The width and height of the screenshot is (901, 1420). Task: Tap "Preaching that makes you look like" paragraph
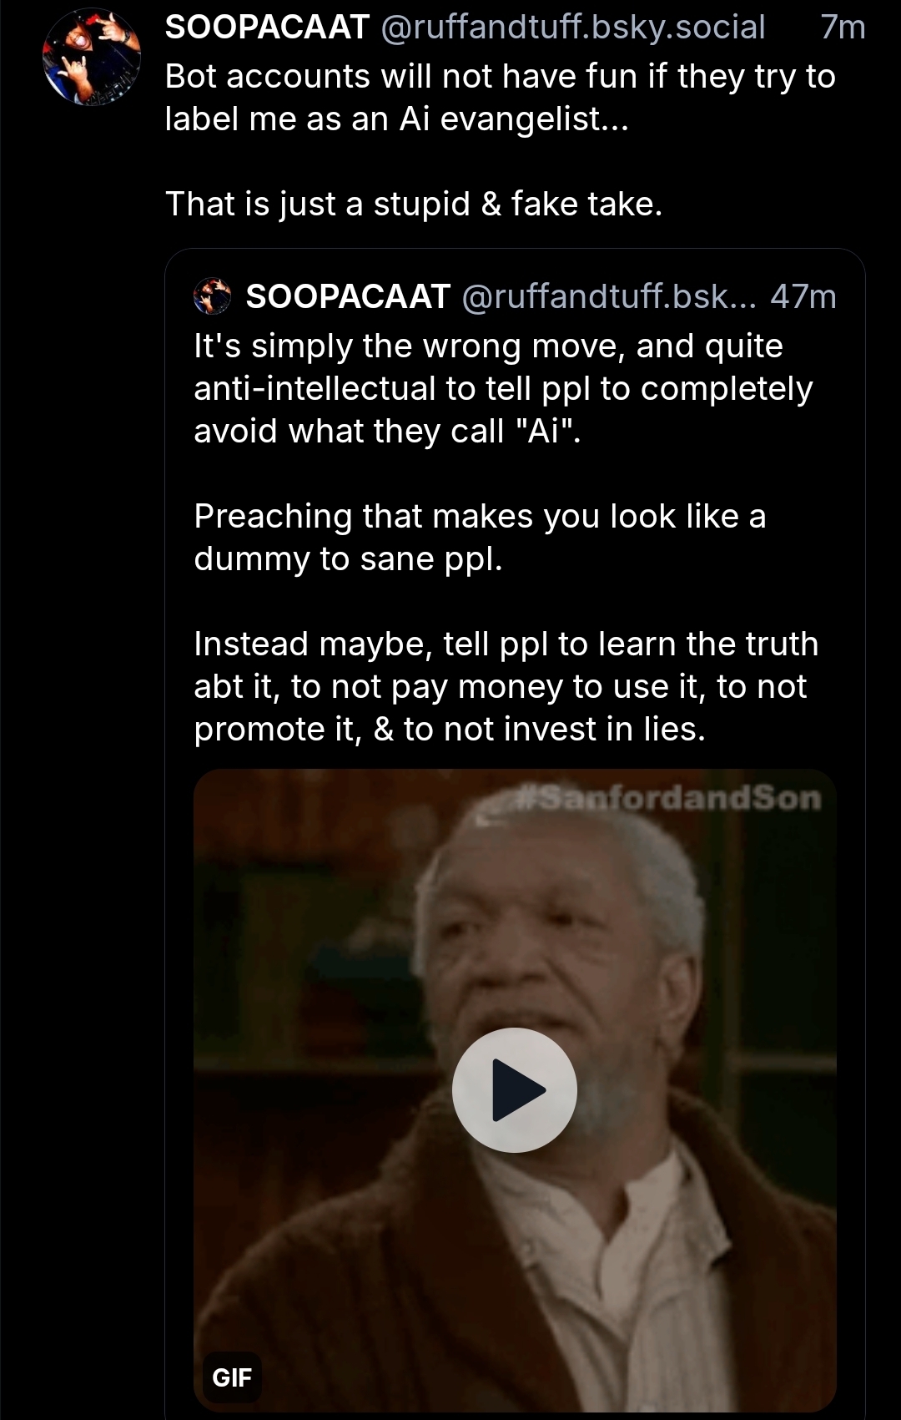tap(480, 538)
